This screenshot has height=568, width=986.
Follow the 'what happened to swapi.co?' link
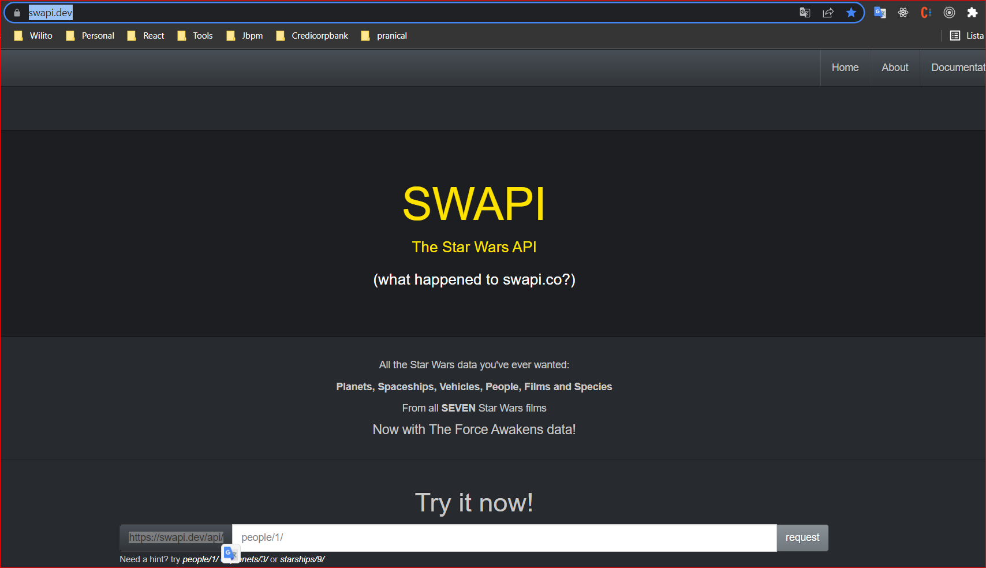pyautogui.click(x=475, y=279)
